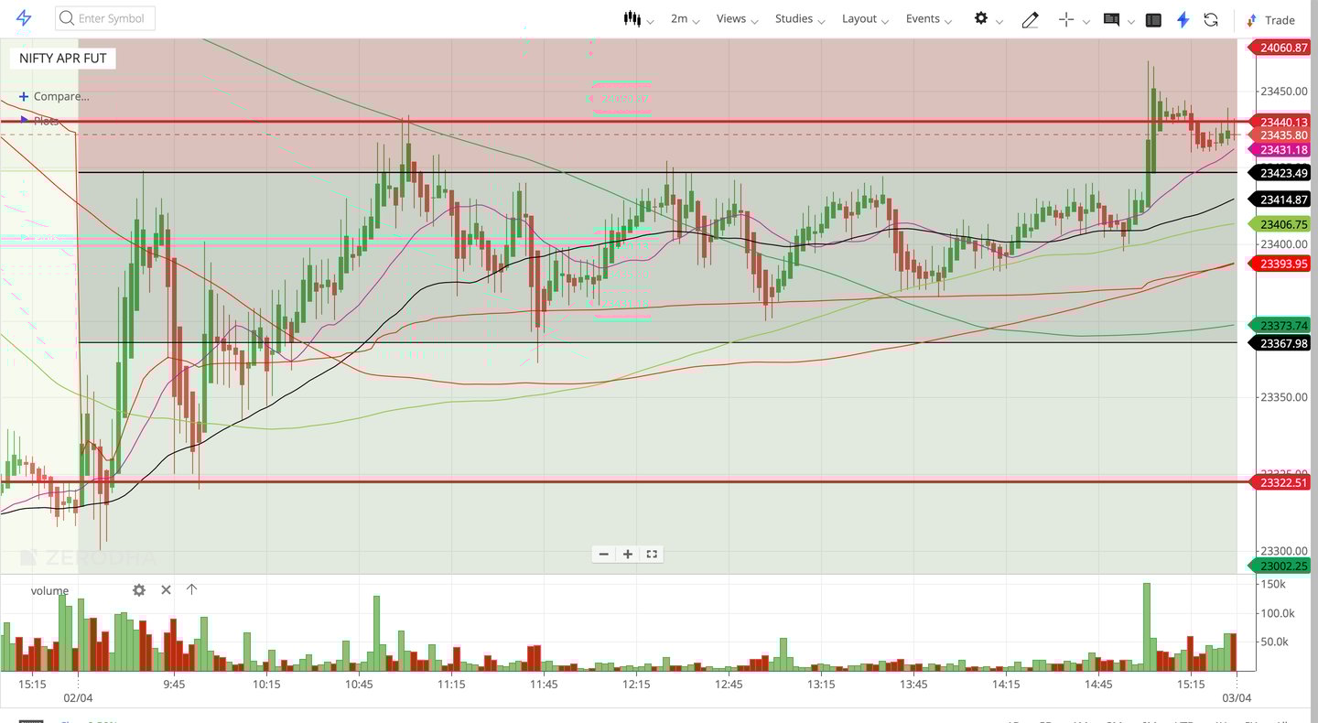Click the green 23373.74 price tag

coord(1280,325)
